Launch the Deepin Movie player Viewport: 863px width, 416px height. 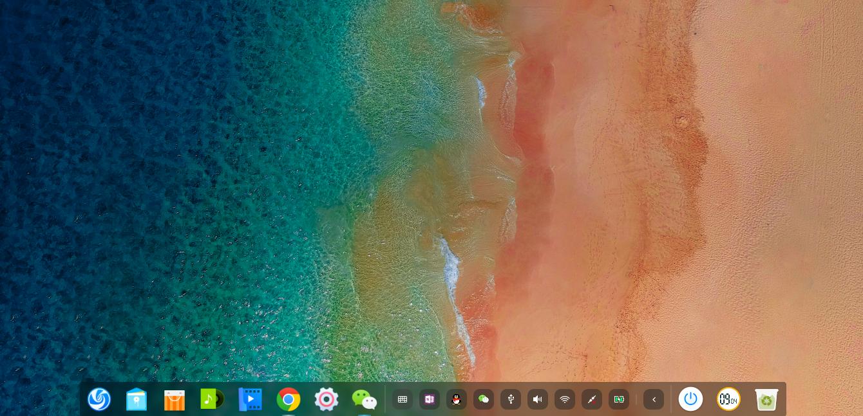click(x=250, y=399)
